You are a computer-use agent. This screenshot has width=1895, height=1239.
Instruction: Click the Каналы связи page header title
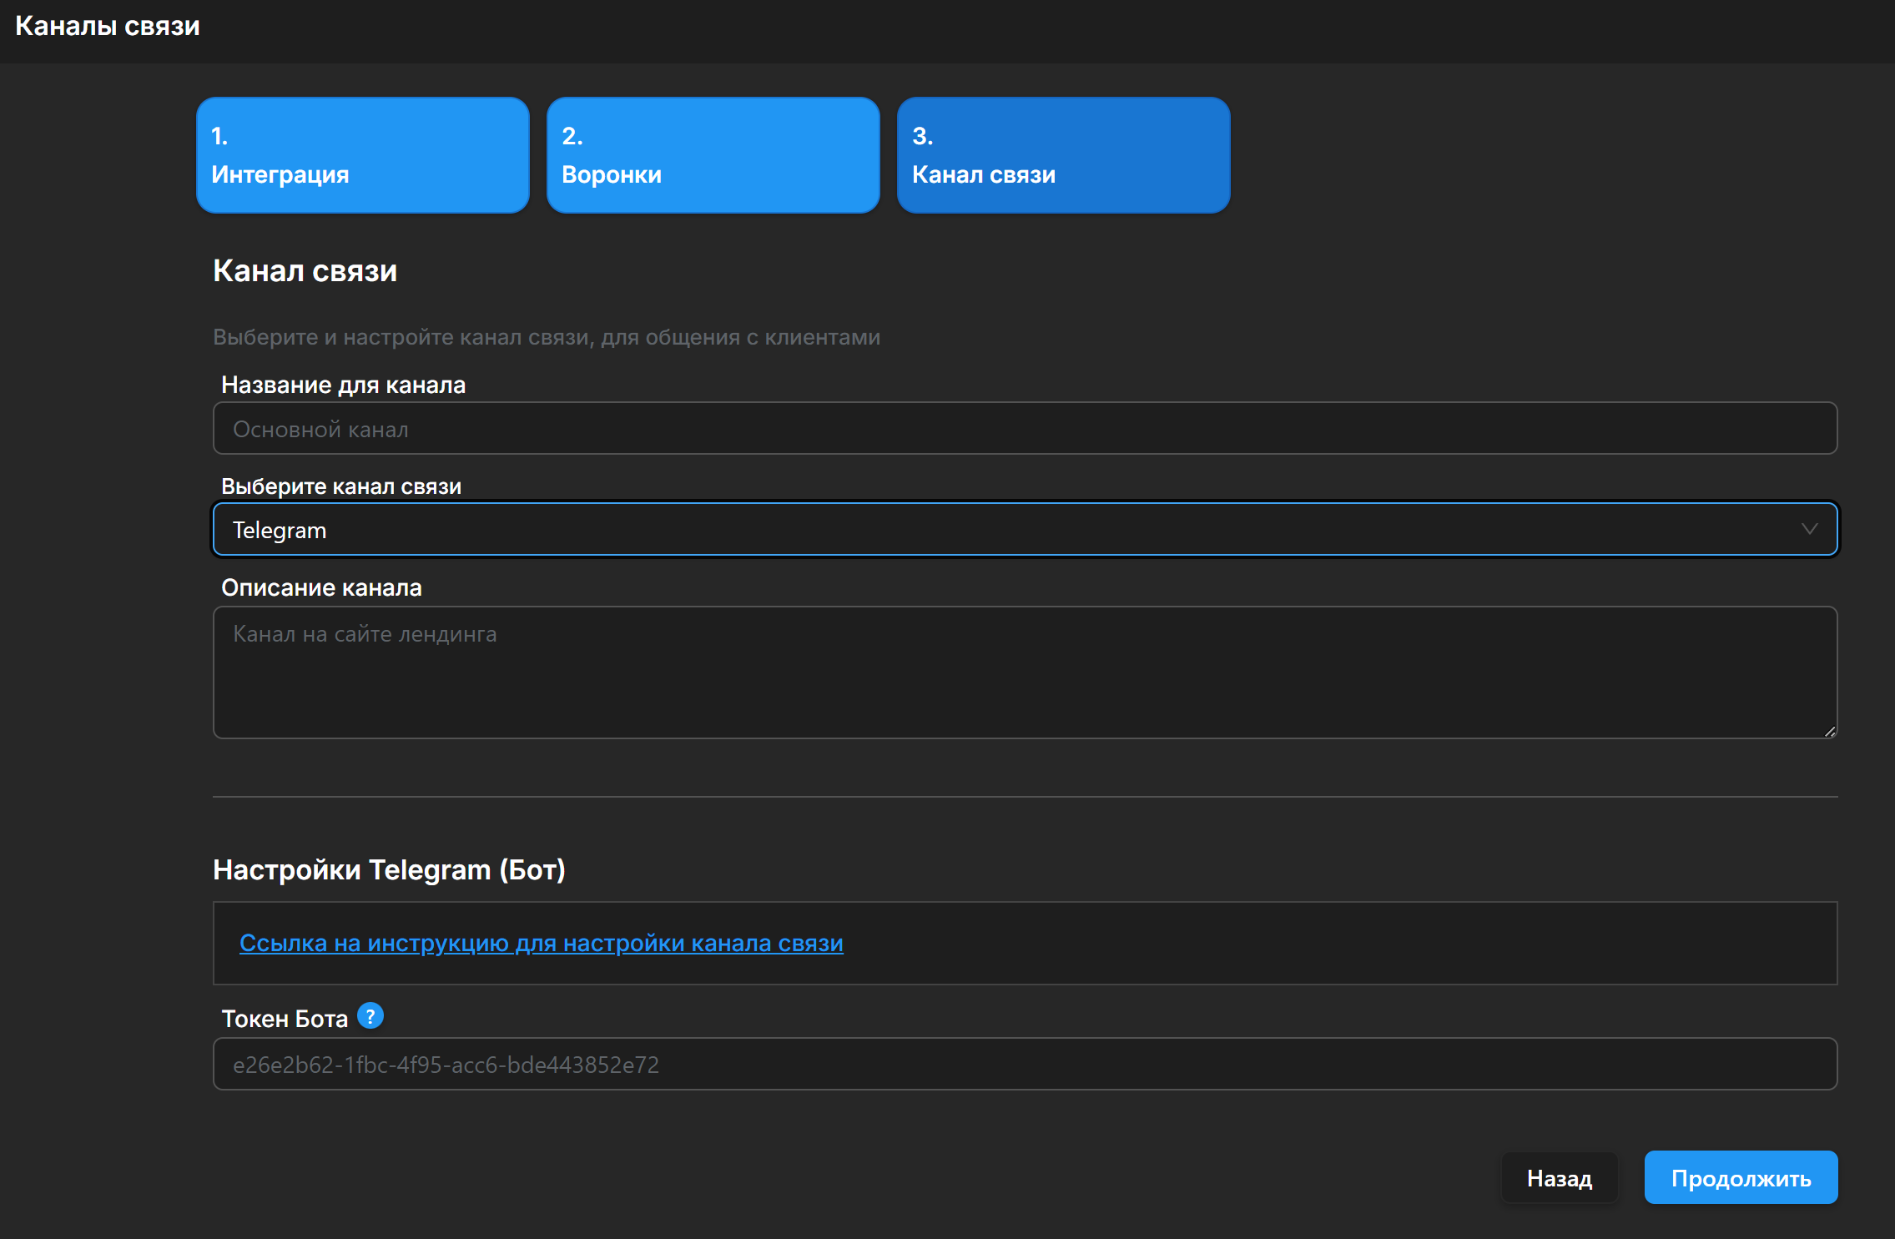[108, 26]
